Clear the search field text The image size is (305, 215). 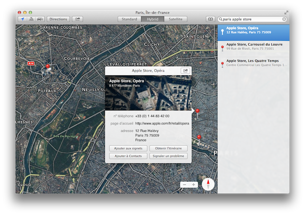coord(284,19)
